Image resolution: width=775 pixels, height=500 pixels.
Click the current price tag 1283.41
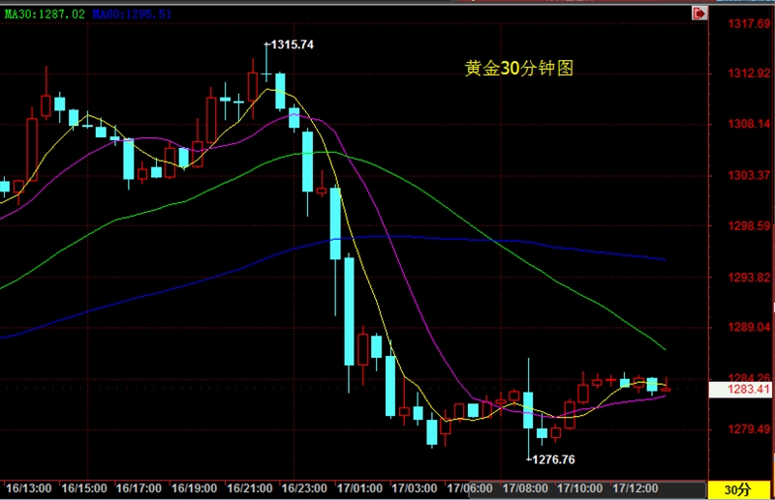(x=740, y=390)
